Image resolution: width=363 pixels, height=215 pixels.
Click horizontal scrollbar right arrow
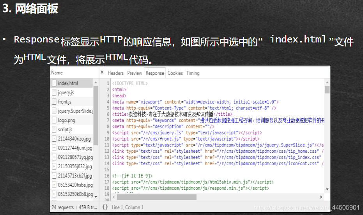(x=321, y=197)
